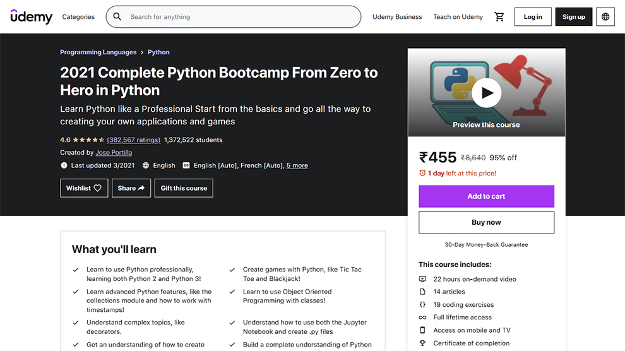The width and height of the screenshot is (625, 351).
Task: Click the mobile access phone icon
Action: 422,330
